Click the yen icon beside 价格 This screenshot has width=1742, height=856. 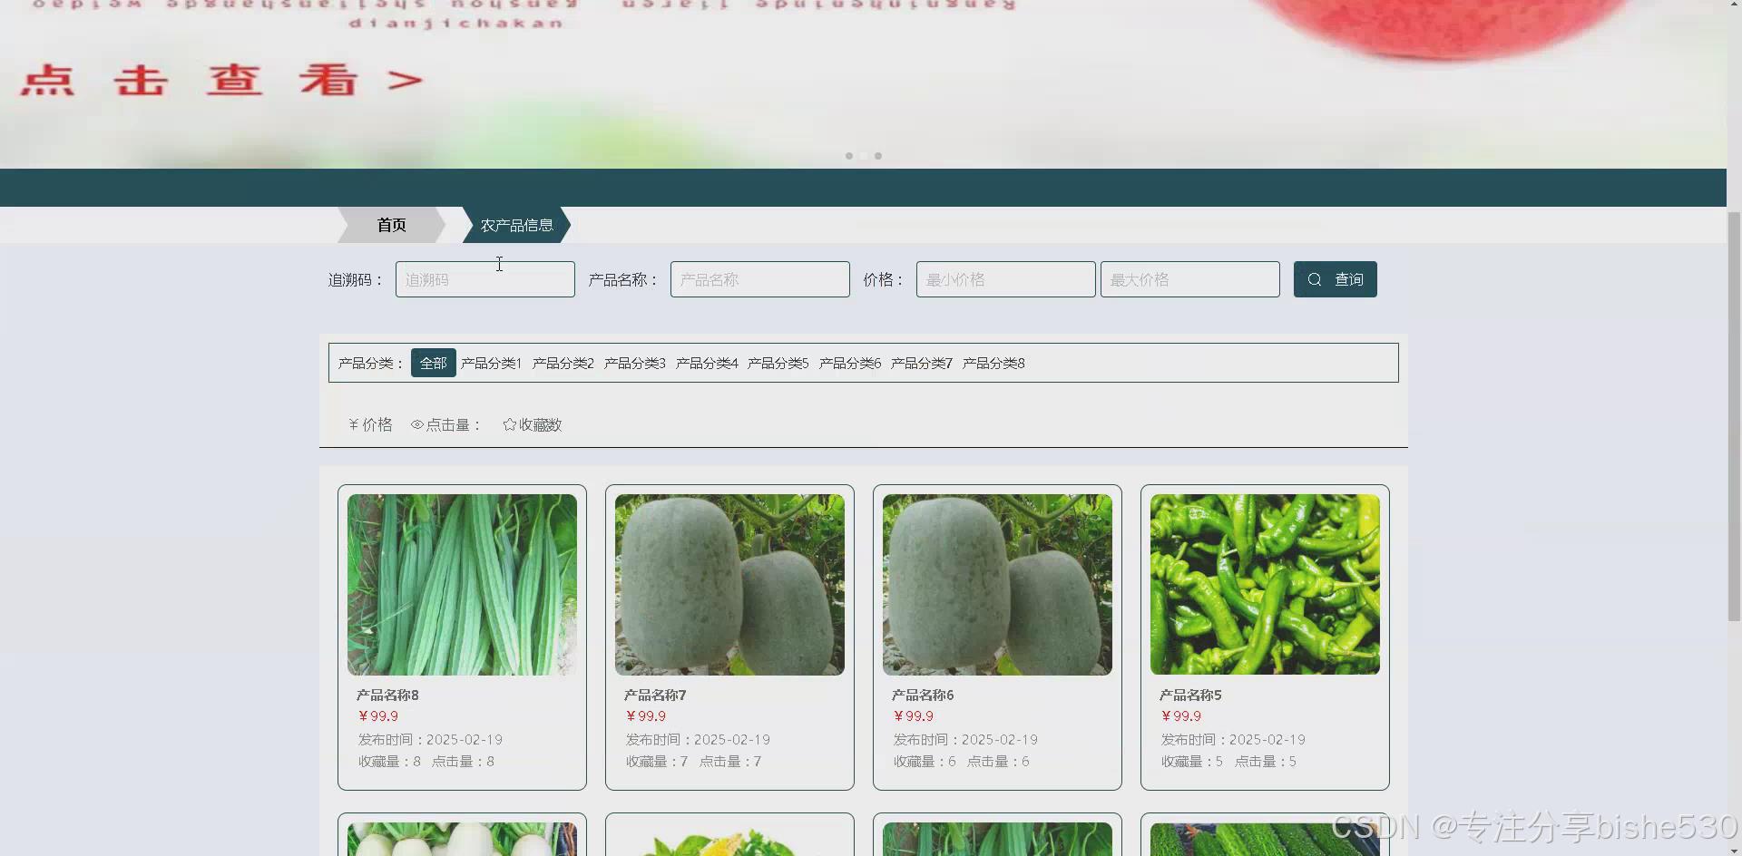[354, 424]
